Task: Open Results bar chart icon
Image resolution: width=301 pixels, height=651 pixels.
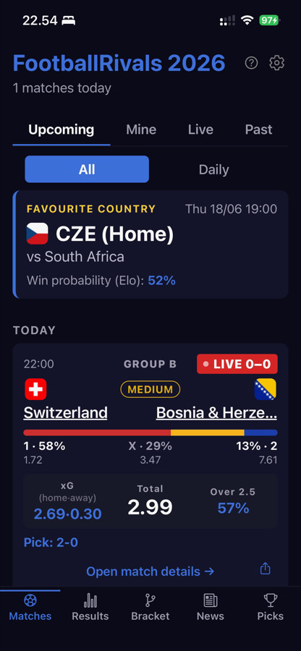Action: pos(90,600)
